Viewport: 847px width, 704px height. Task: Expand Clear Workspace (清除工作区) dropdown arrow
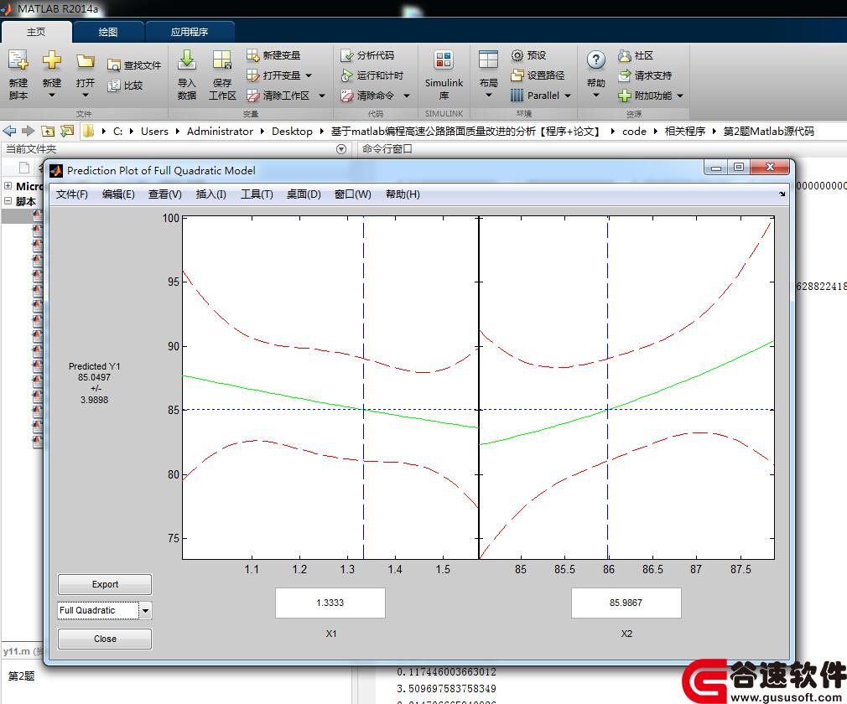coord(322,96)
